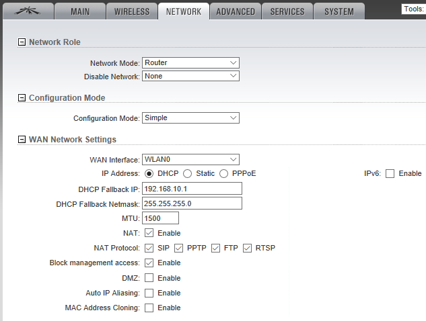This screenshot has height=321, width=426.
Task: Select the DHCP radio button
Action: [x=149, y=173]
